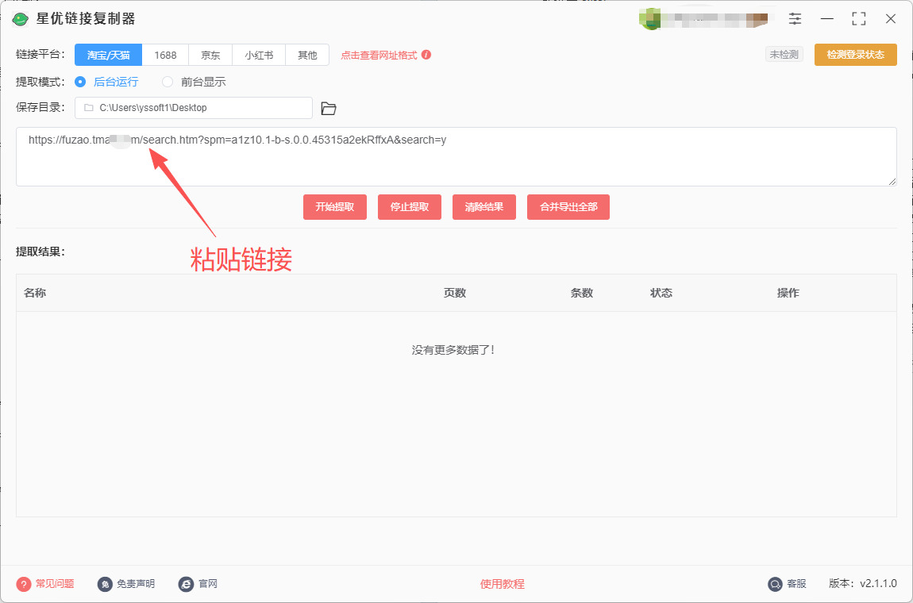
Task: Click the 官网 browser icon
Action: 186,584
